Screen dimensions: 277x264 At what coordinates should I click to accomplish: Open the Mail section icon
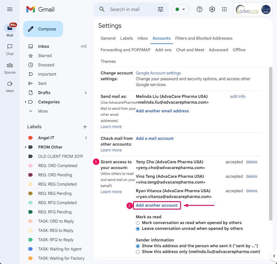[10, 28]
